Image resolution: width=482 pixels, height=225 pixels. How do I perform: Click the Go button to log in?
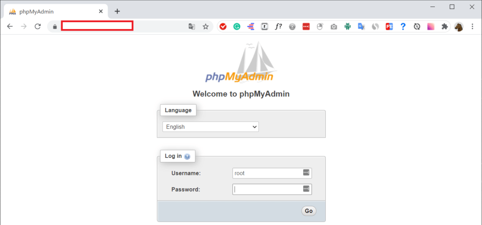(309, 211)
